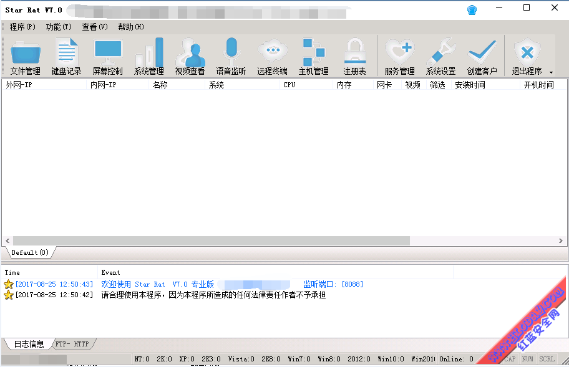Click the Vista:0 status bar counter
The width and height of the screenshot is (569, 367).
click(241, 359)
